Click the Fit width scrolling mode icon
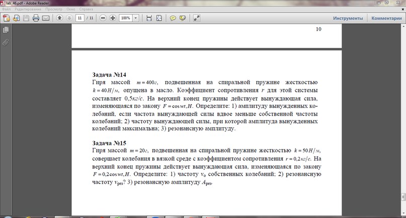The height and width of the screenshot is (218, 406). tap(149, 18)
